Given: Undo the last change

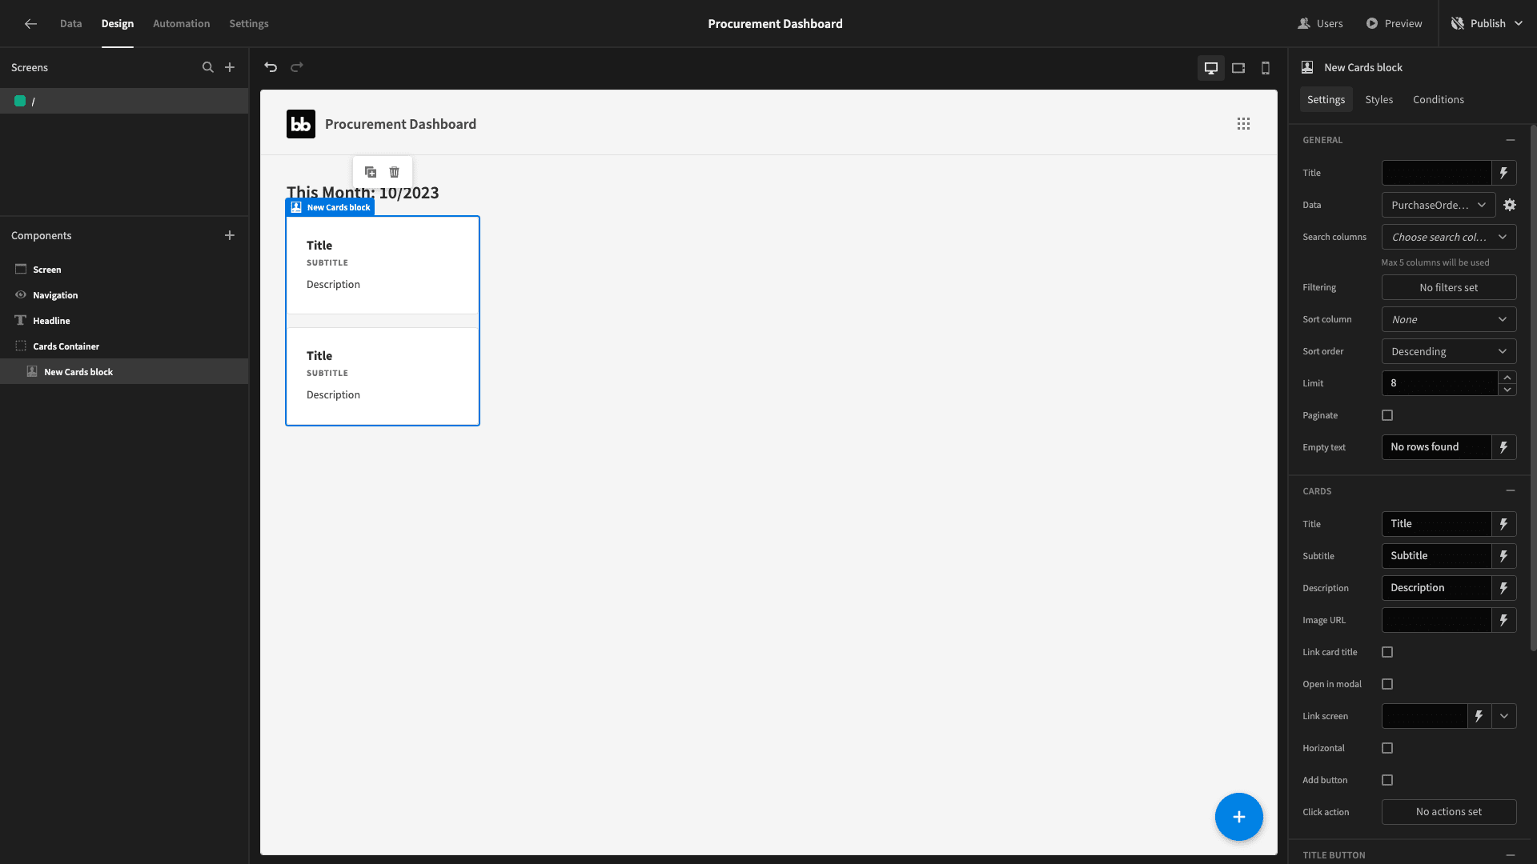Looking at the screenshot, I should [271, 67].
